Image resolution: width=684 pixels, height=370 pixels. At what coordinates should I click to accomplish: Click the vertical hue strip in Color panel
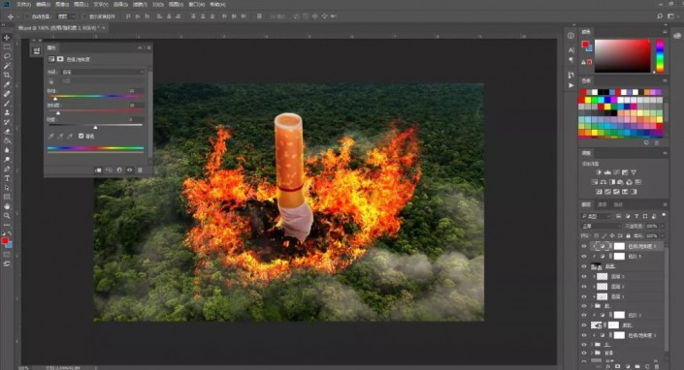(660, 56)
